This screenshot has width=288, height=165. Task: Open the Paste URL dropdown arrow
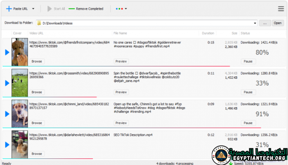click(x=33, y=8)
